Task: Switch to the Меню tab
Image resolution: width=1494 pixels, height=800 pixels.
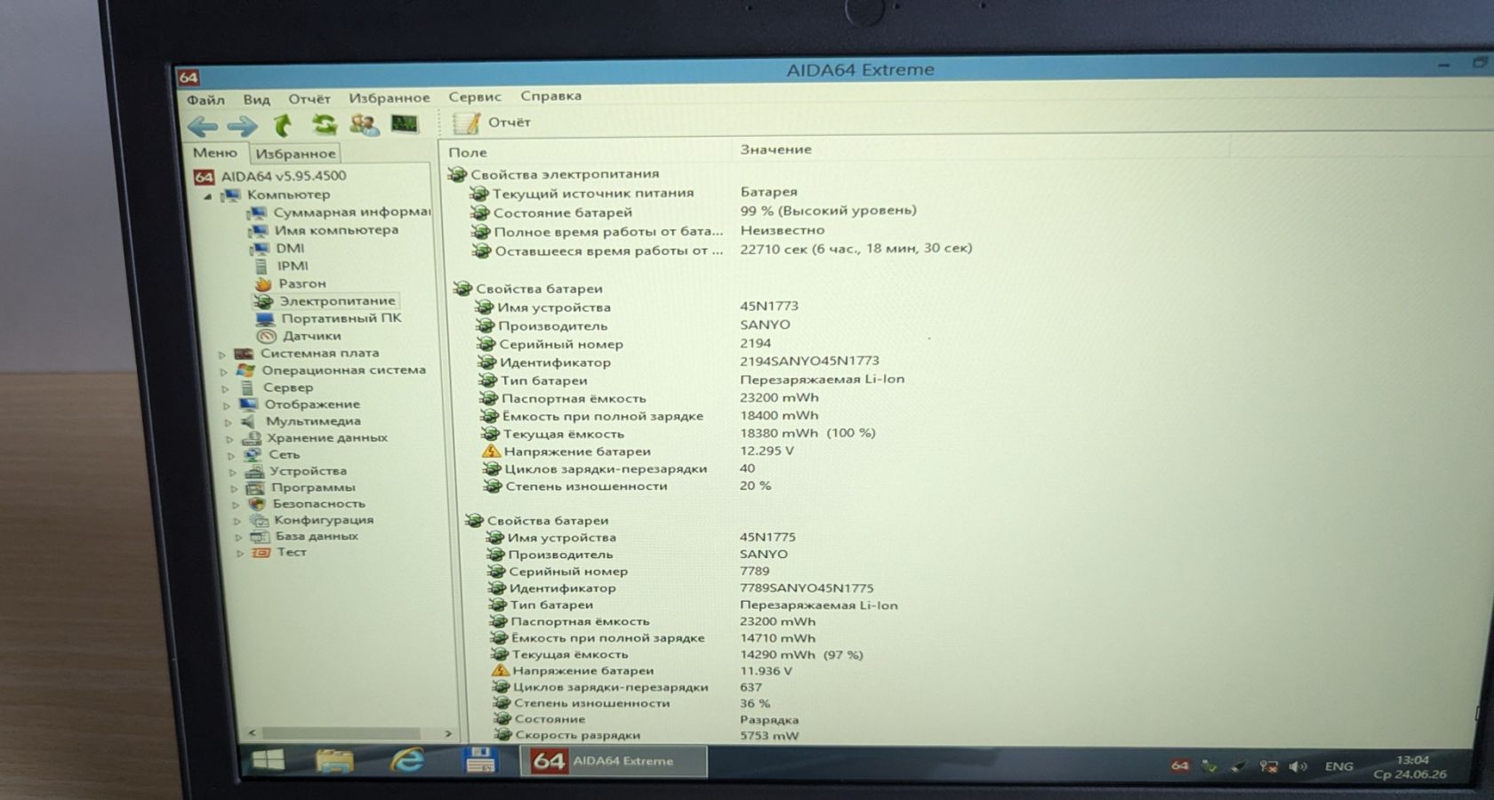Action: click(215, 153)
